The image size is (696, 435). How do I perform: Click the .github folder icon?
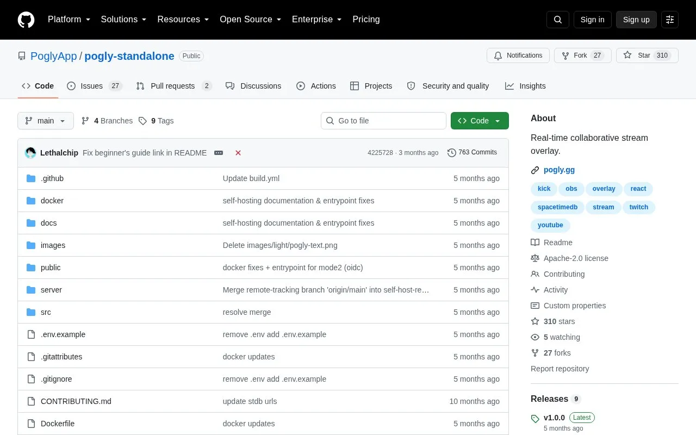click(31, 178)
